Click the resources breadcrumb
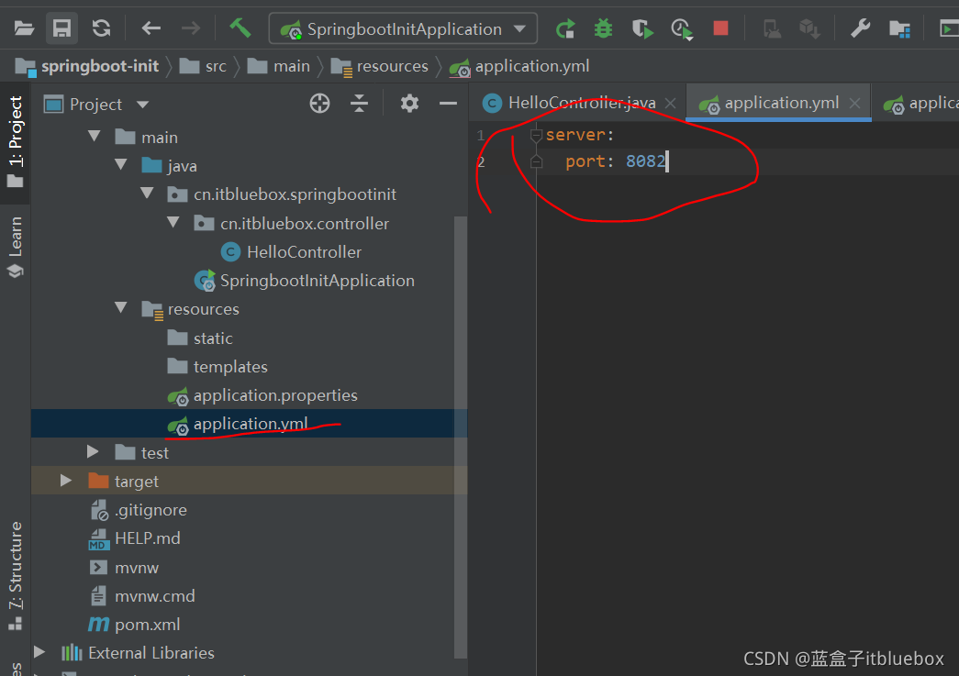The image size is (959, 676). click(x=380, y=66)
